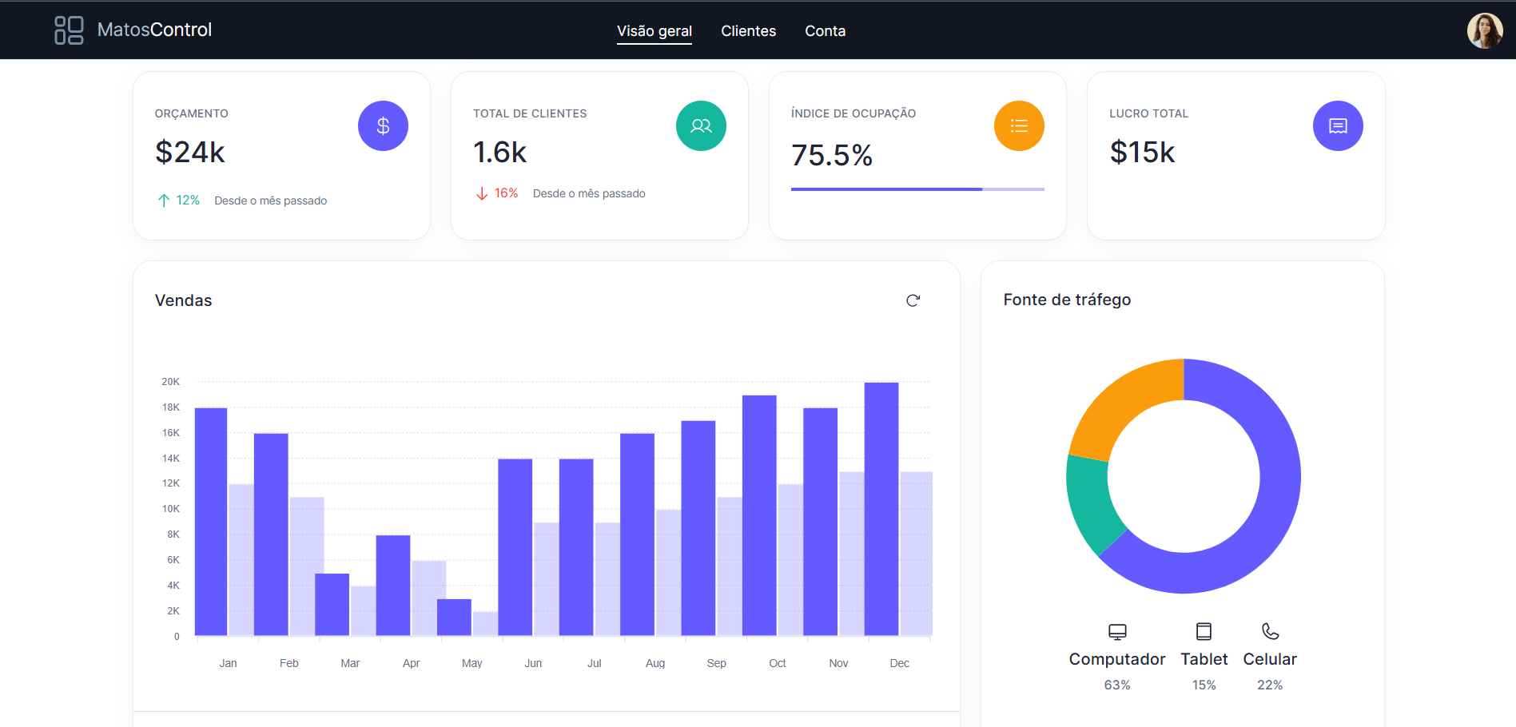The height and width of the screenshot is (727, 1516).
Task: Go to the Conta tab
Action: point(825,31)
